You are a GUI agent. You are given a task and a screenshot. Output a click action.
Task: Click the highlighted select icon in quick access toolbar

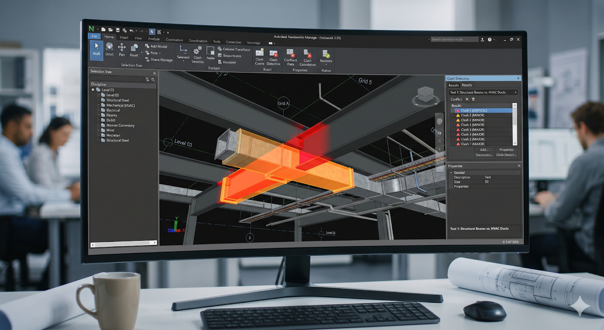pos(152,32)
